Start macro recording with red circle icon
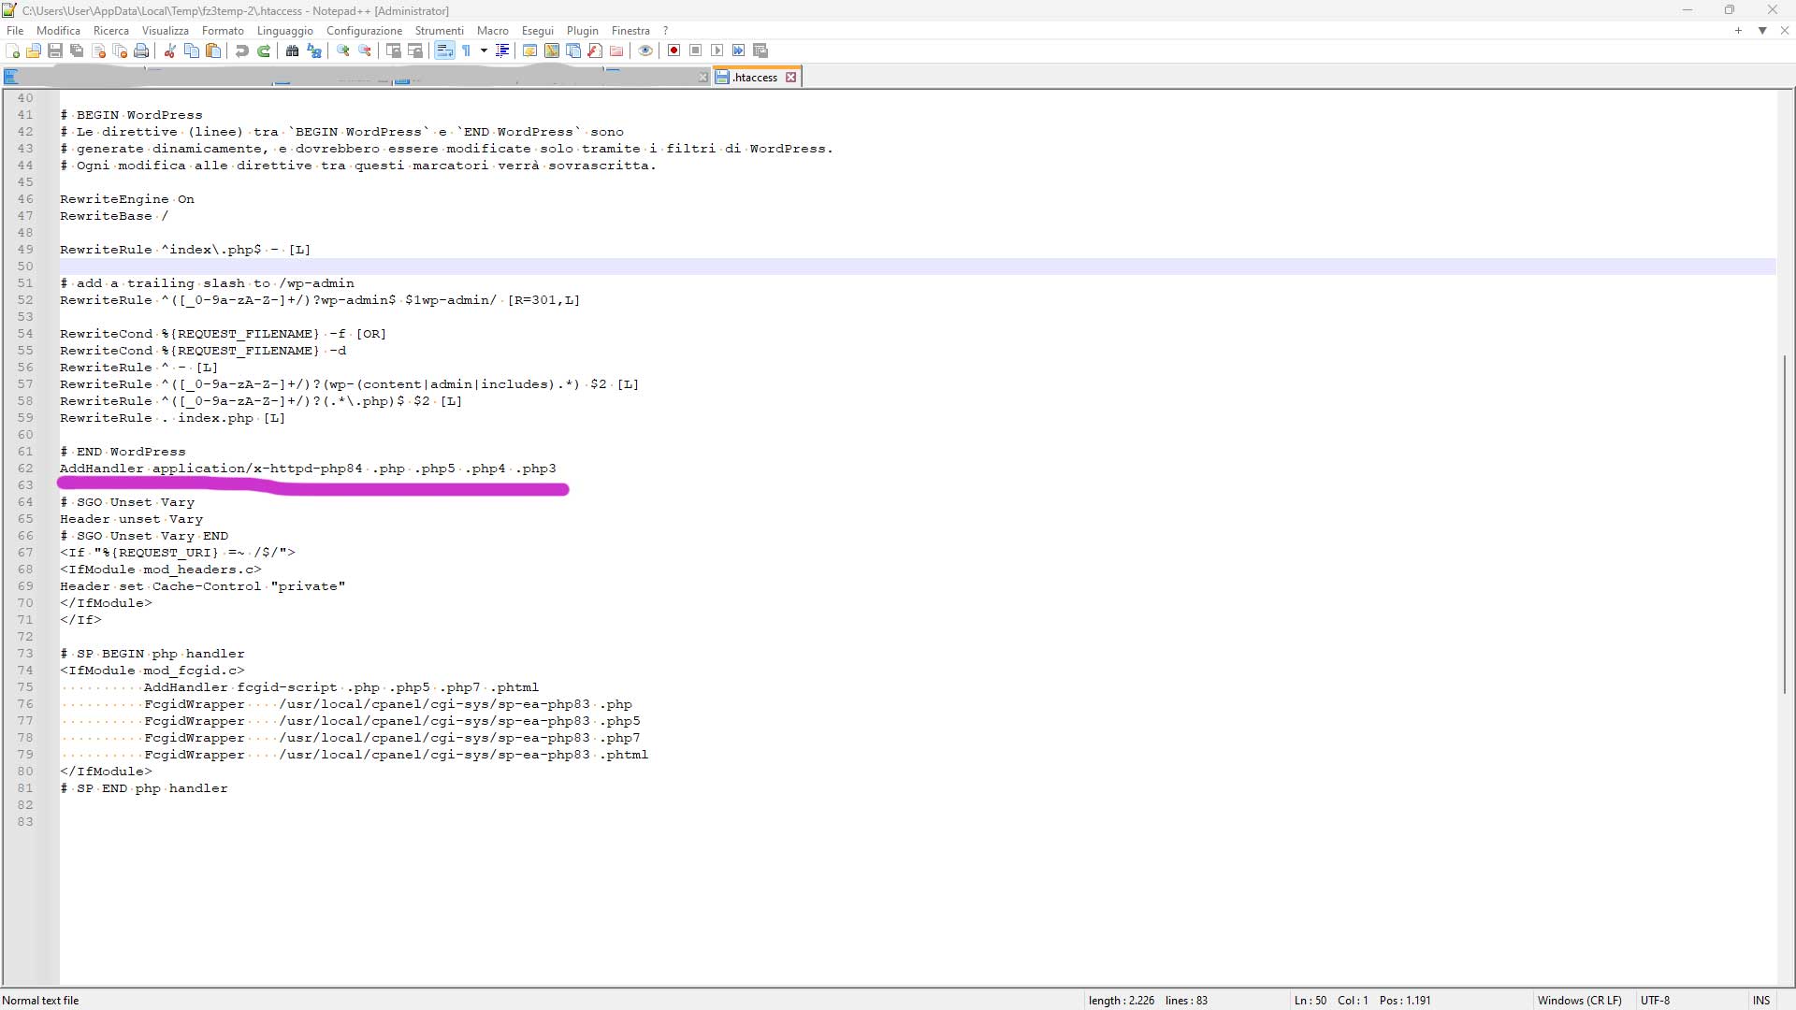1796x1010 pixels. click(673, 50)
